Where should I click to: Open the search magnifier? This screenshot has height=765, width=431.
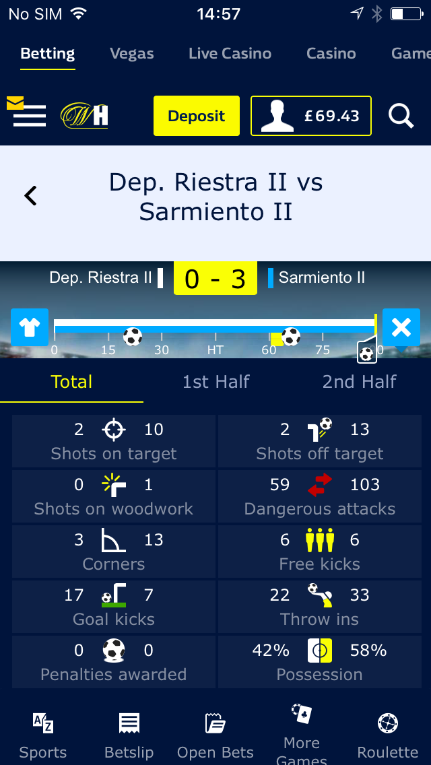401,116
